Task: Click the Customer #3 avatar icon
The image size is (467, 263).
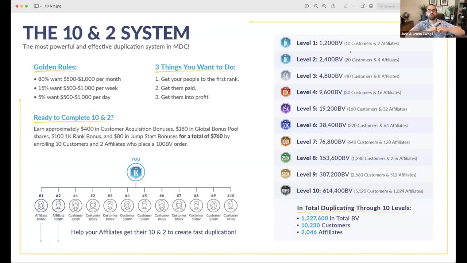Action: pos(110,206)
